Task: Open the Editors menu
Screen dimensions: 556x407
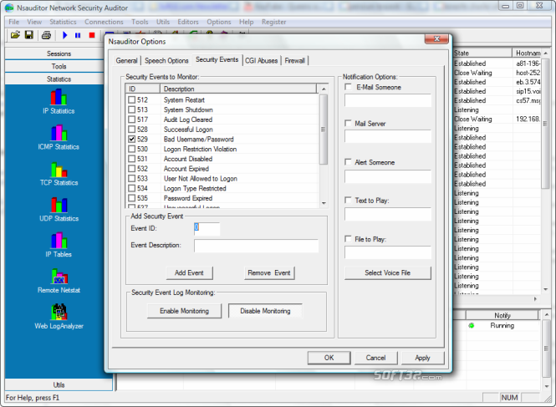Action: tap(188, 22)
